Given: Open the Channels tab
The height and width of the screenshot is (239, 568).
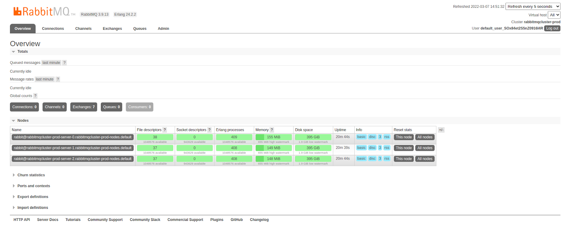Looking at the screenshot, I should 83,28.
